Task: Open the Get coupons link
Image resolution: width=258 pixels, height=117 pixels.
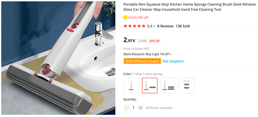Action: (x=173, y=61)
